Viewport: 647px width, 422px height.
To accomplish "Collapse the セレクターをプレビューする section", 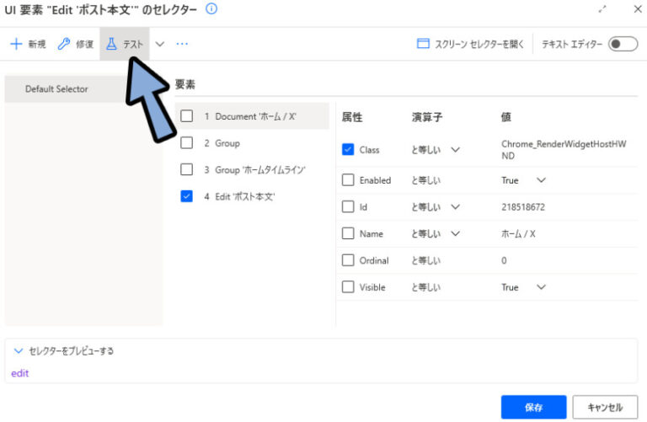I will pyautogui.click(x=19, y=350).
